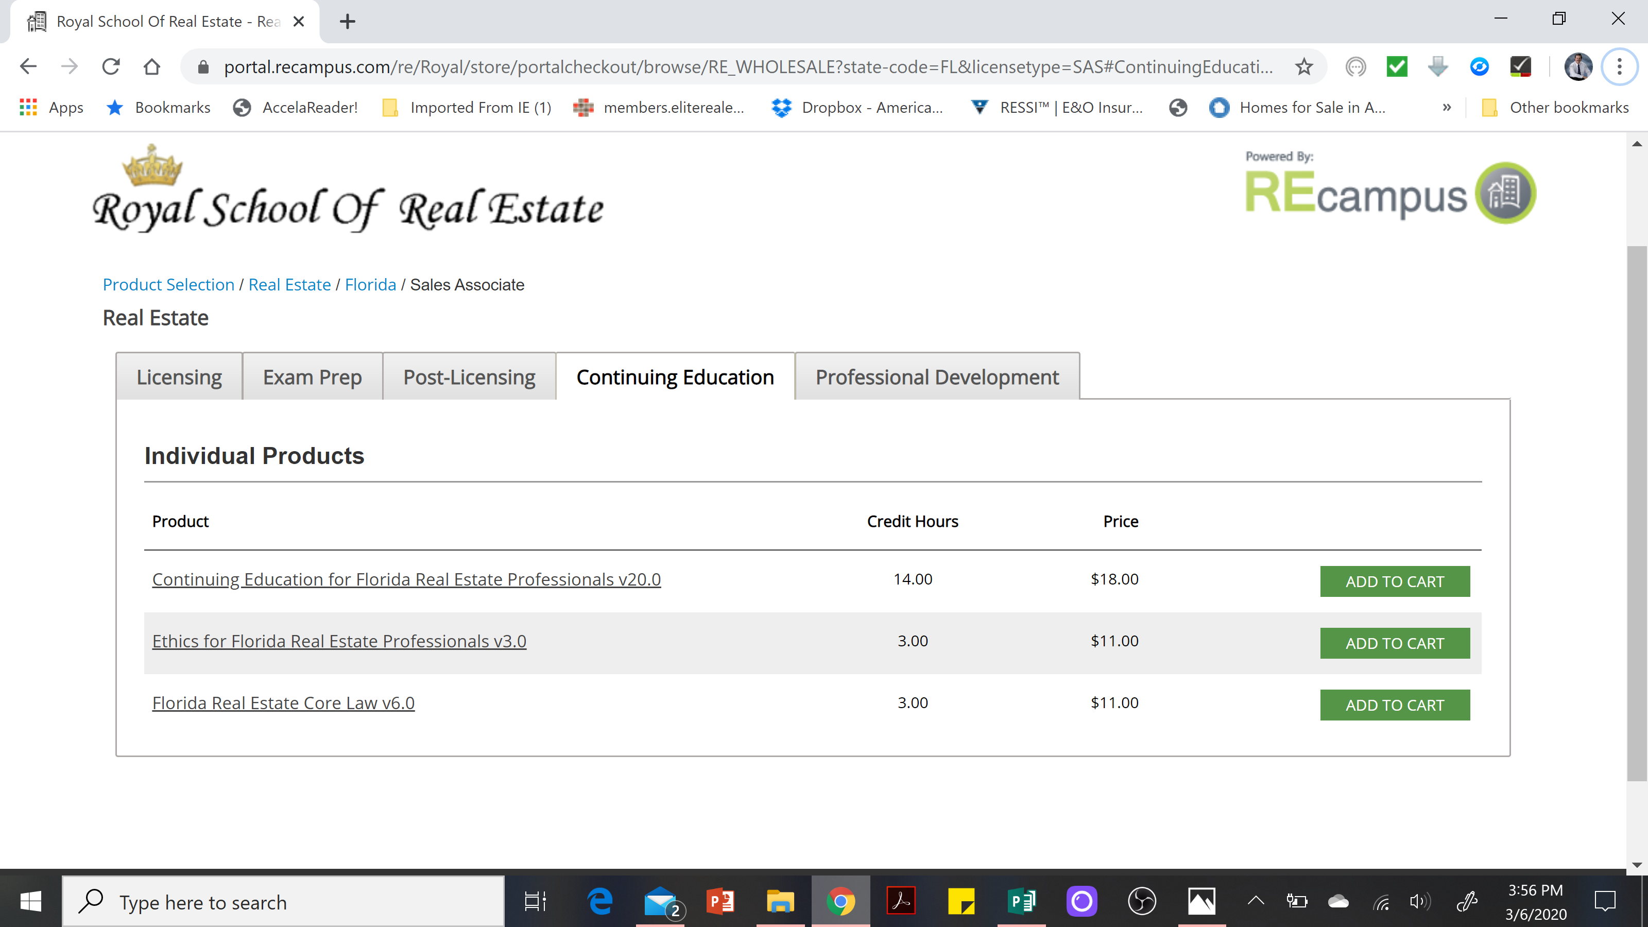Click the Type here to search box

click(283, 902)
